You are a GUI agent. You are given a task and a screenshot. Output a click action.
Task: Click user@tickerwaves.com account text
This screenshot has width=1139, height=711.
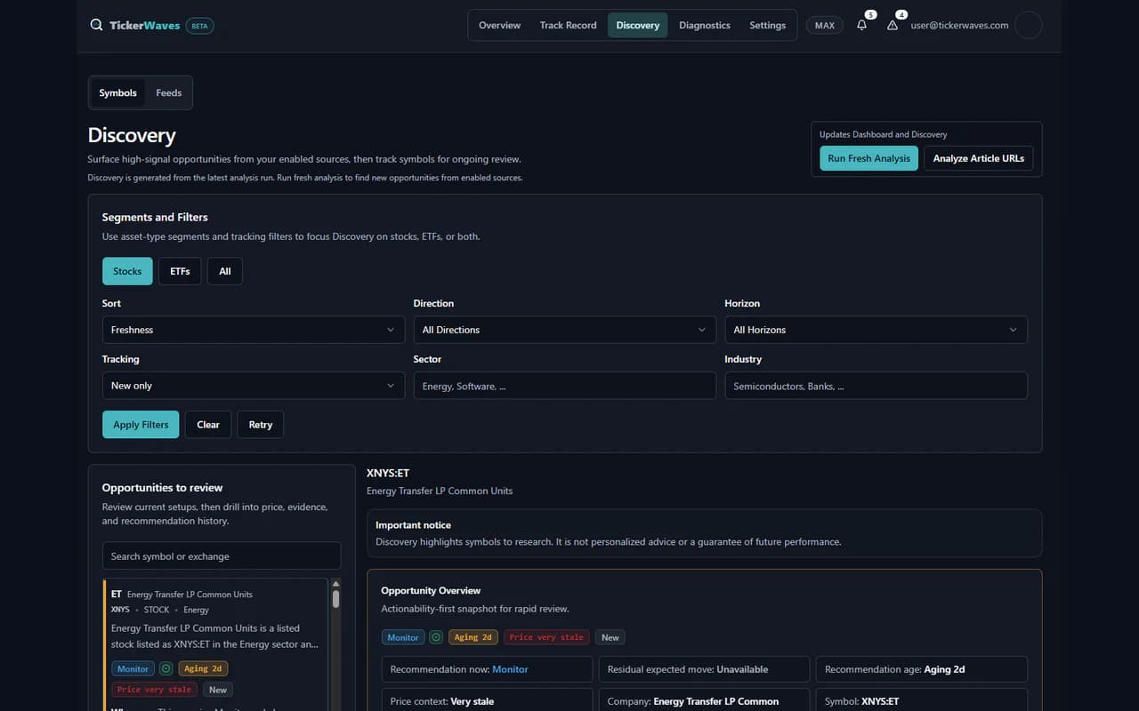(959, 25)
